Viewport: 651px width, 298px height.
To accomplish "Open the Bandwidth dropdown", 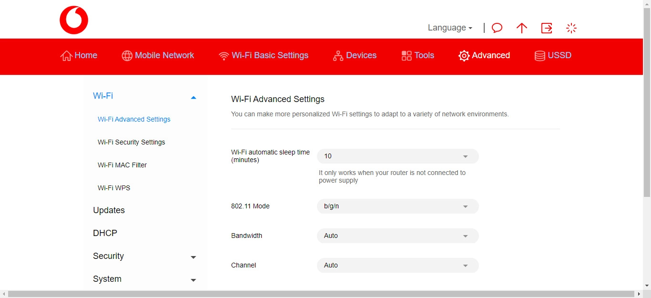I will [397, 236].
